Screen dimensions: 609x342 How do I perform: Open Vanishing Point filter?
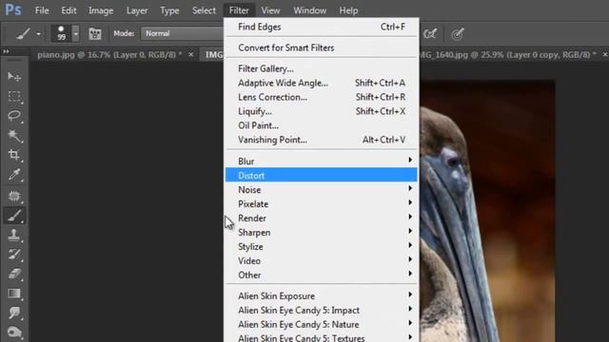tap(322, 140)
